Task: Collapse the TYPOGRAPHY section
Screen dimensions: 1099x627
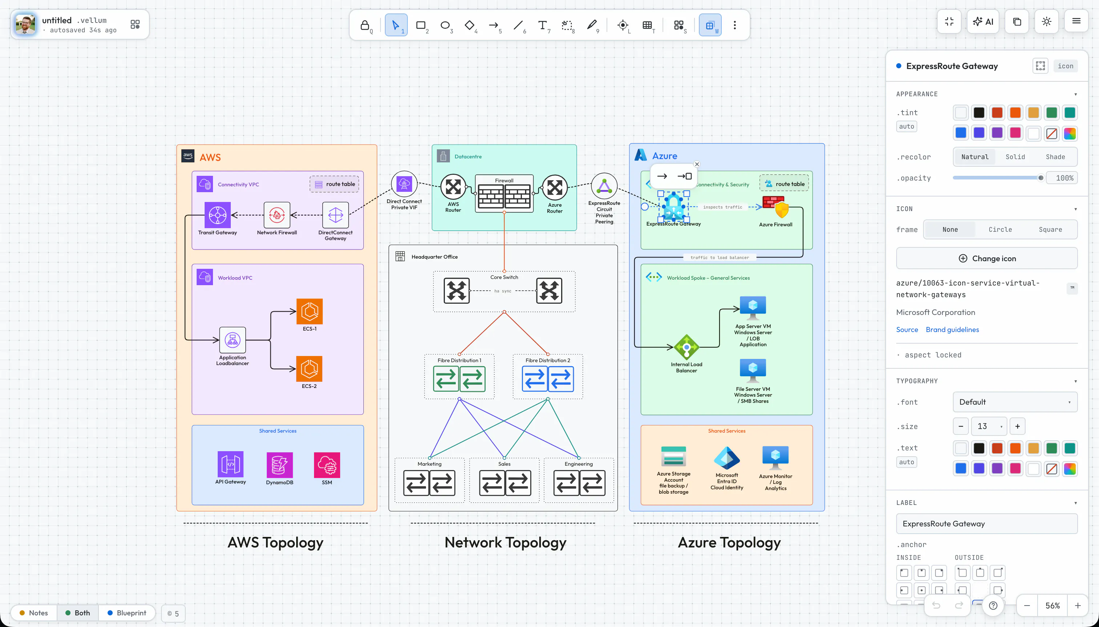Action: pyautogui.click(x=1075, y=381)
